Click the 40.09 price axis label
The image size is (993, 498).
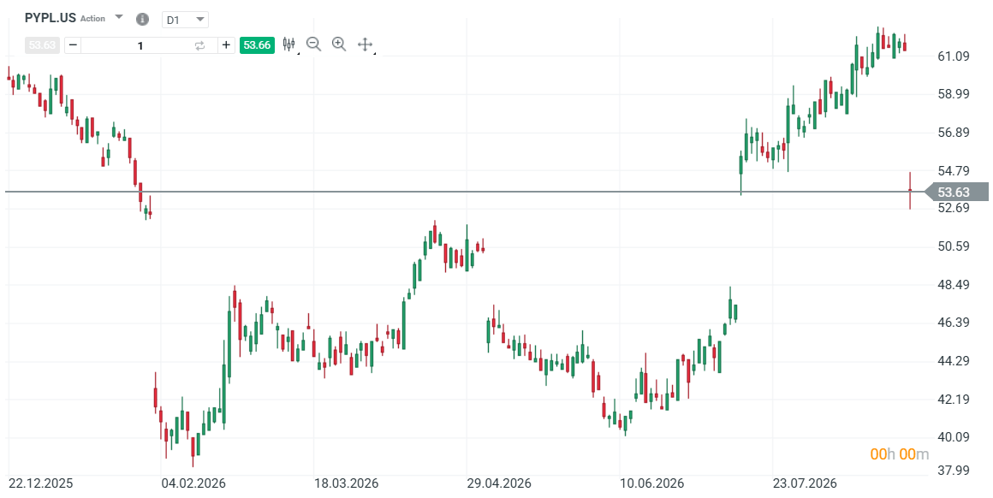tap(953, 437)
